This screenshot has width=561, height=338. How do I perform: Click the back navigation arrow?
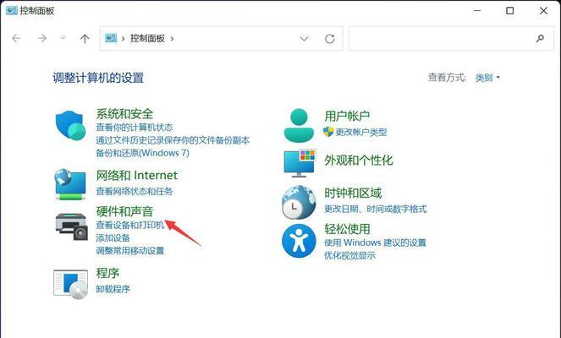point(16,38)
